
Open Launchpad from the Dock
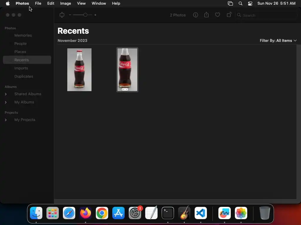[x=53, y=213]
